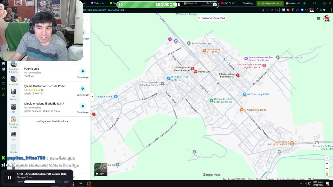Image resolution: width=333 pixels, height=187 pixels.
Task: Click the Hacienda la cartuza pin
Action: (278, 57)
